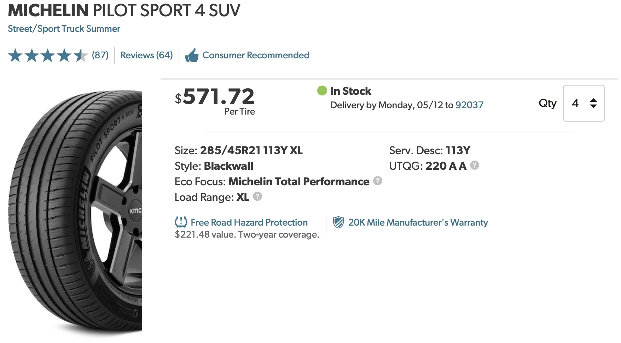Click the $571.72 per tire price

215,100
